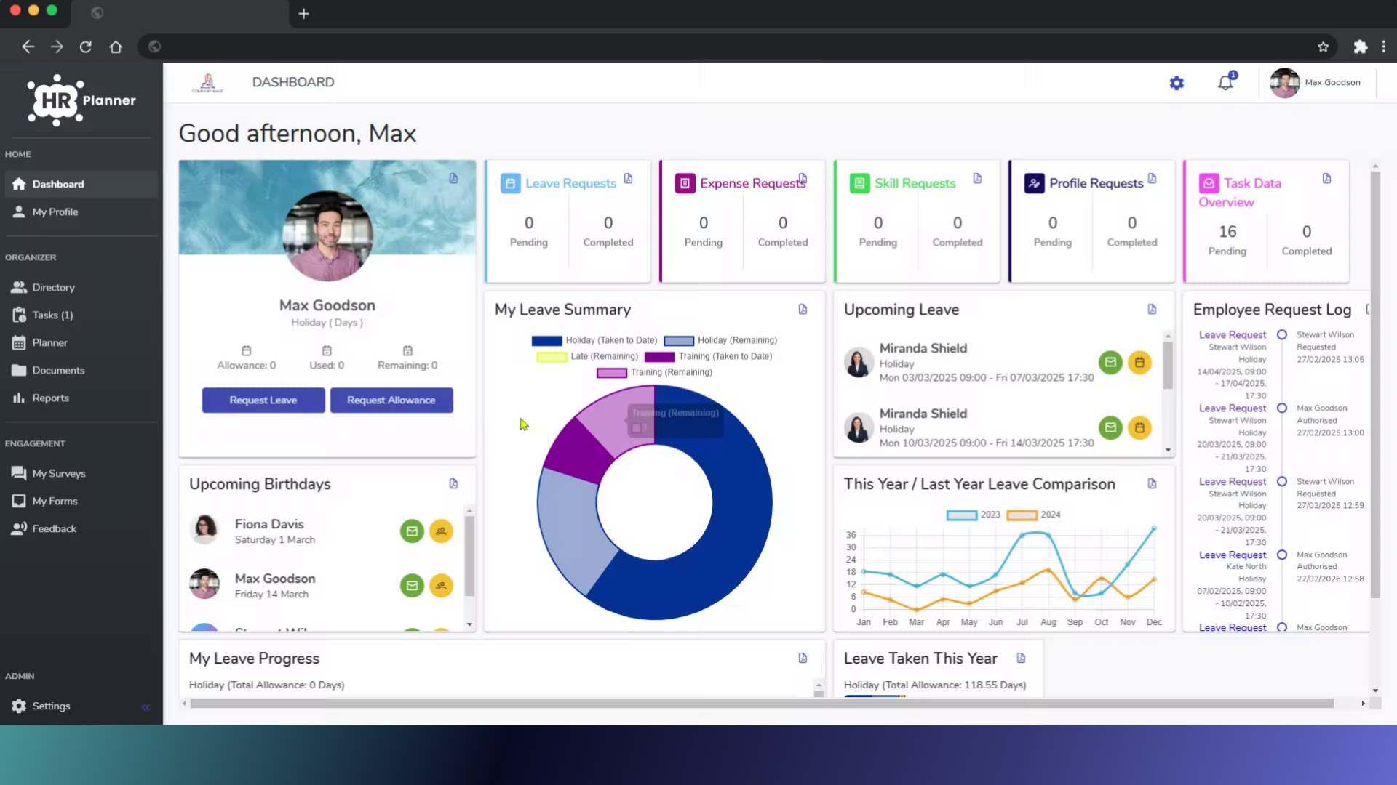The image size is (1397, 785).
Task: Open the Leave Requests card document icon
Action: point(629,178)
